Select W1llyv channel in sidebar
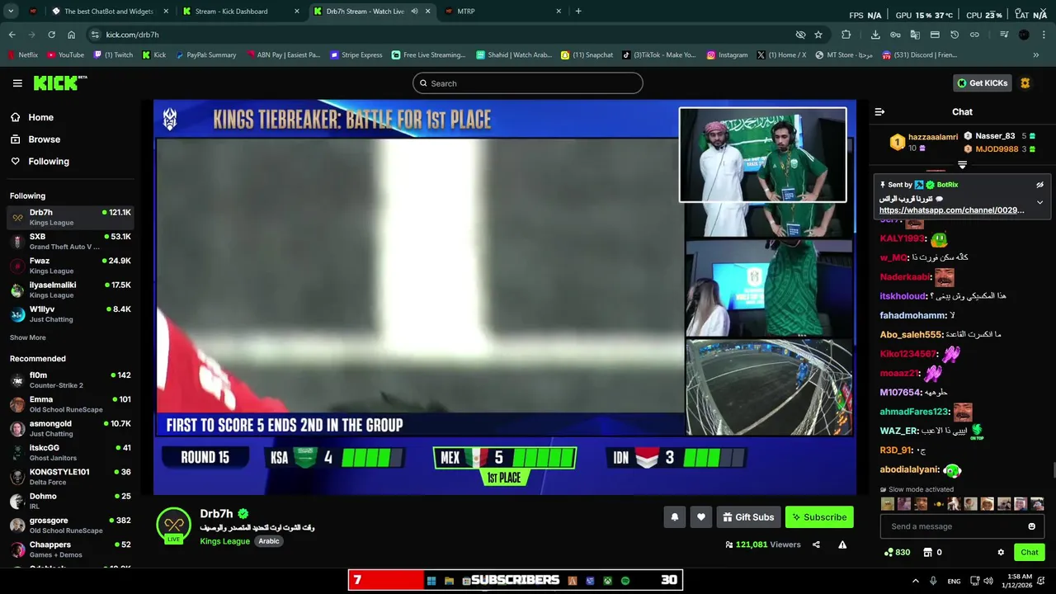This screenshot has width=1056, height=594. [x=70, y=314]
